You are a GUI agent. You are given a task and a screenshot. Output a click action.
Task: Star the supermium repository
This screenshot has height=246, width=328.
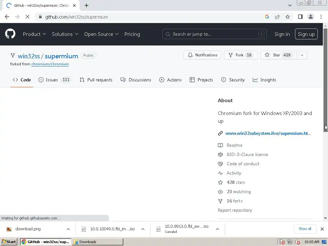pyautogui.click(x=278, y=55)
